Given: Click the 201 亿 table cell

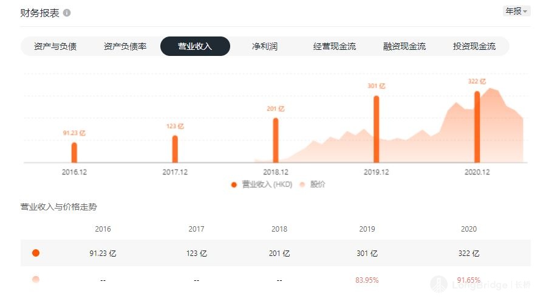Looking at the screenshot, I should (279, 254).
